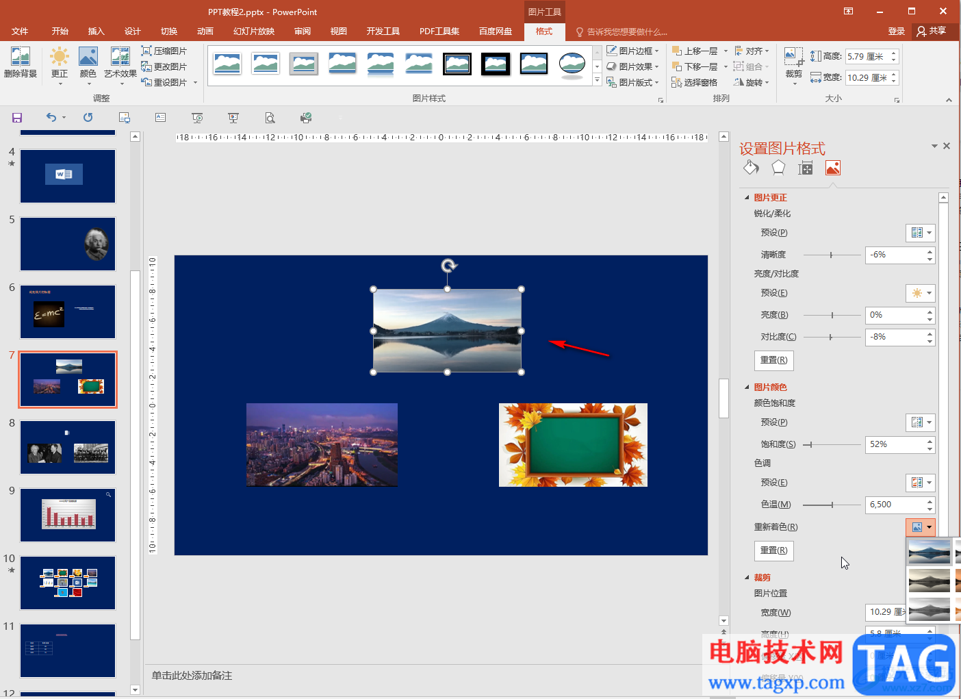Image resolution: width=961 pixels, height=699 pixels.
Task: Switch to Effects pentagon pane icon
Action: click(x=778, y=168)
